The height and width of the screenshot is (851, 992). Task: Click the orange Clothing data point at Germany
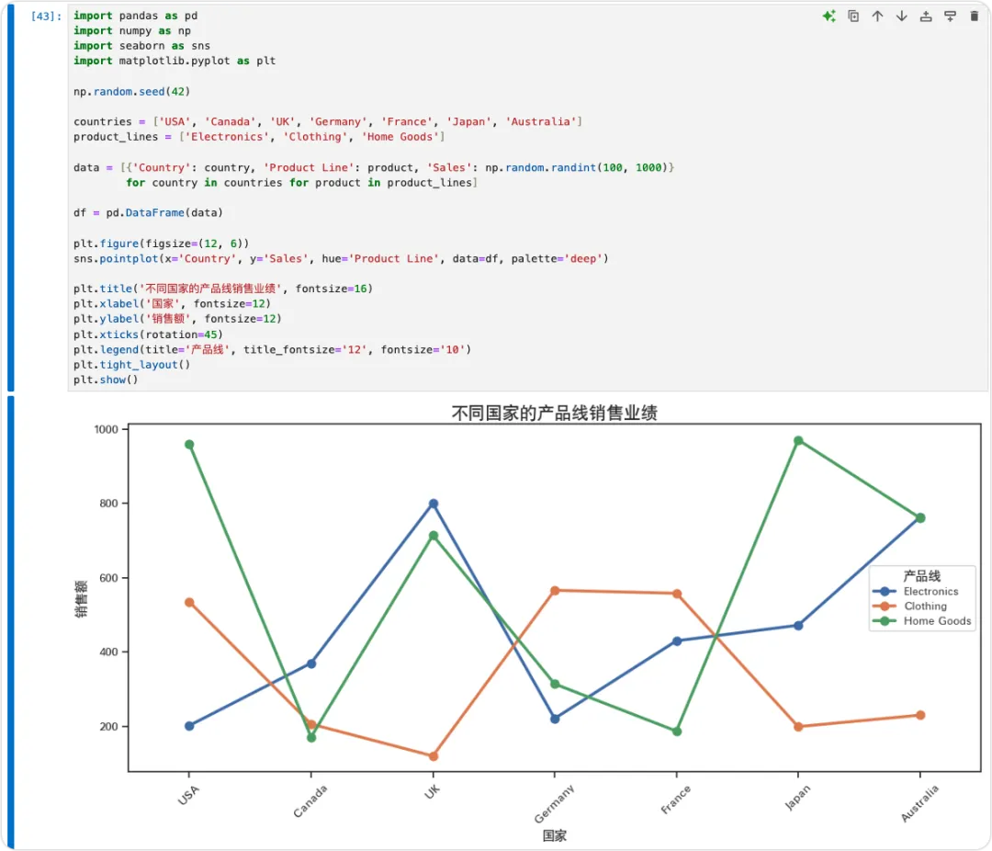pyautogui.click(x=555, y=591)
